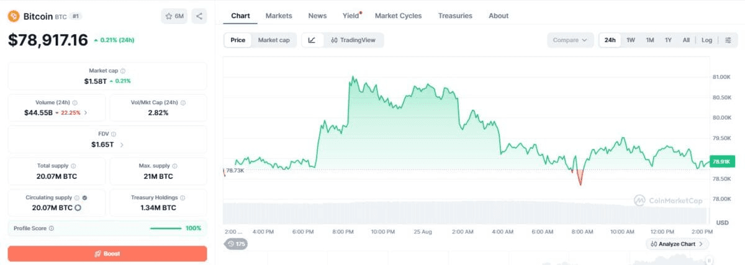
Task: Click the price chart at 81.00K peak
Action: tap(352, 78)
